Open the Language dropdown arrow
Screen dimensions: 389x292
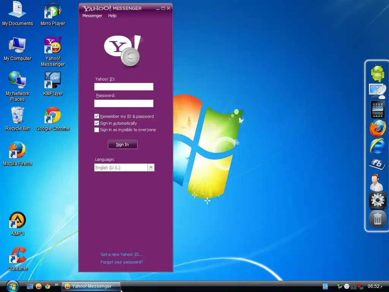151,168
